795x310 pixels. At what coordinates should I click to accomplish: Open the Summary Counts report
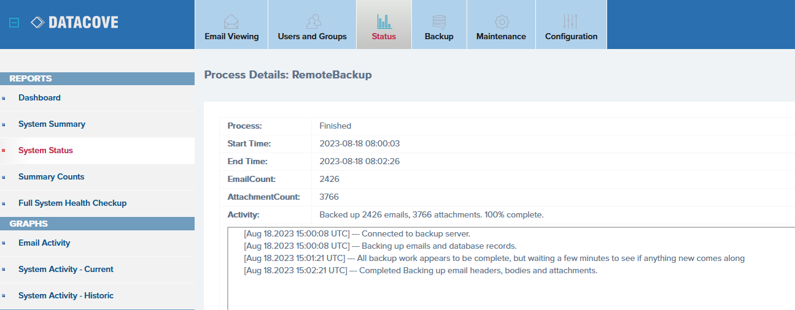pos(52,176)
